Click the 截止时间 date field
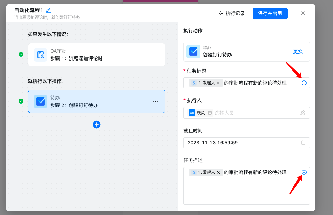The image size is (333, 215). point(241,143)
